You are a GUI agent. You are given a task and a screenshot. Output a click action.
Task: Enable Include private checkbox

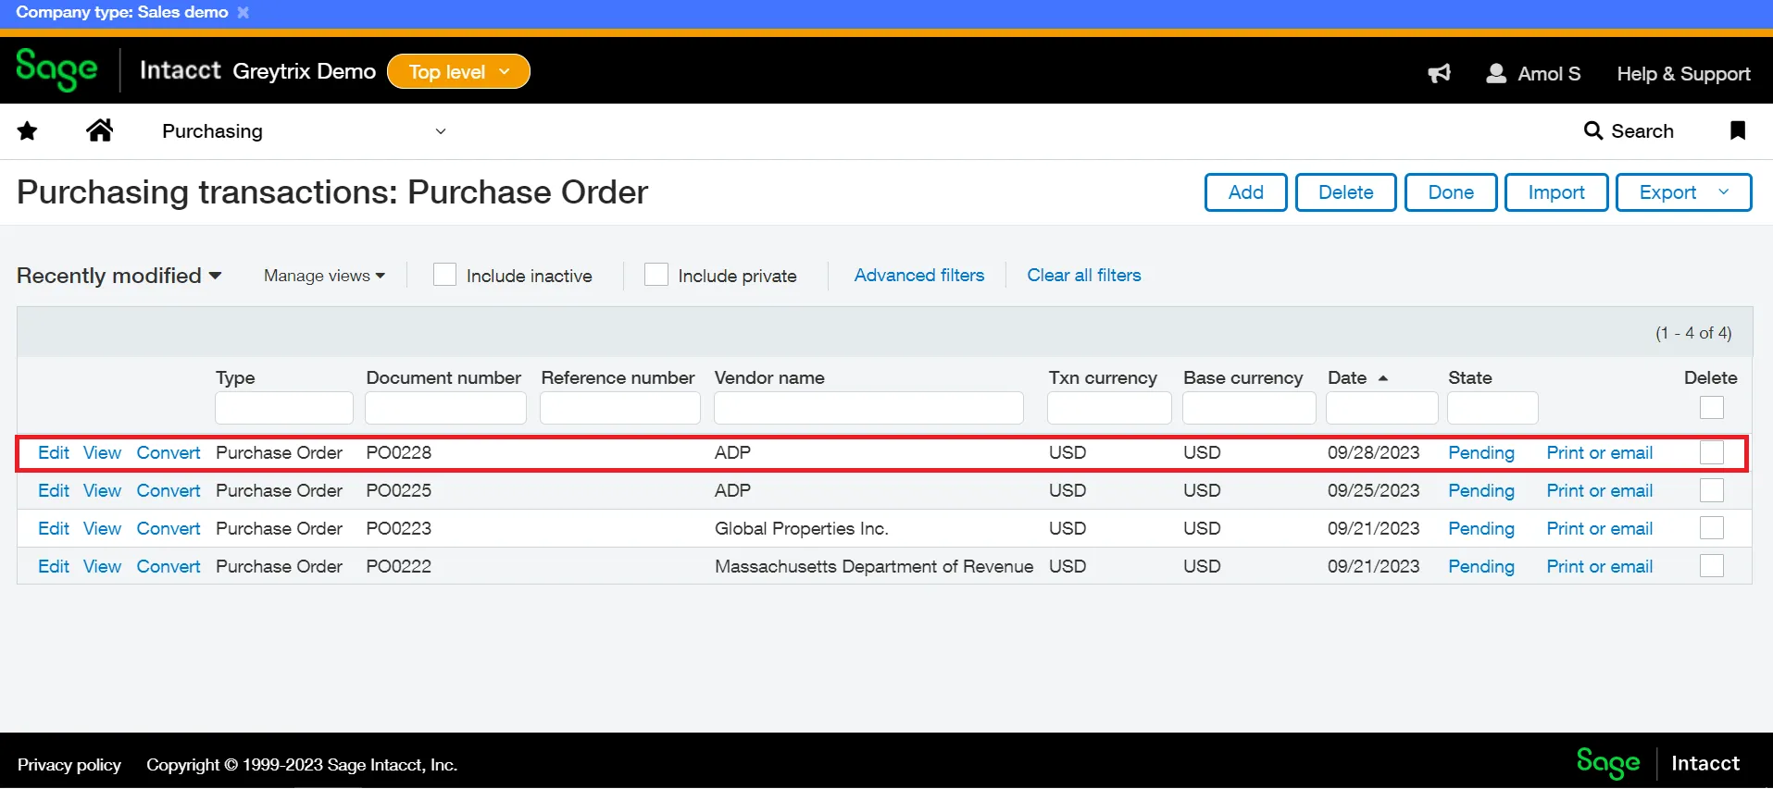click(x=656, y=275)
